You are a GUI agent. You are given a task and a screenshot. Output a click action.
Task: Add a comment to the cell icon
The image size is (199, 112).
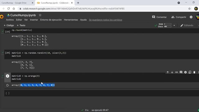(181, 72)
